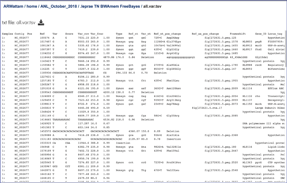Click the Var_frac column header
Viewport: 287px width, 183px height.
pos(97,34)
